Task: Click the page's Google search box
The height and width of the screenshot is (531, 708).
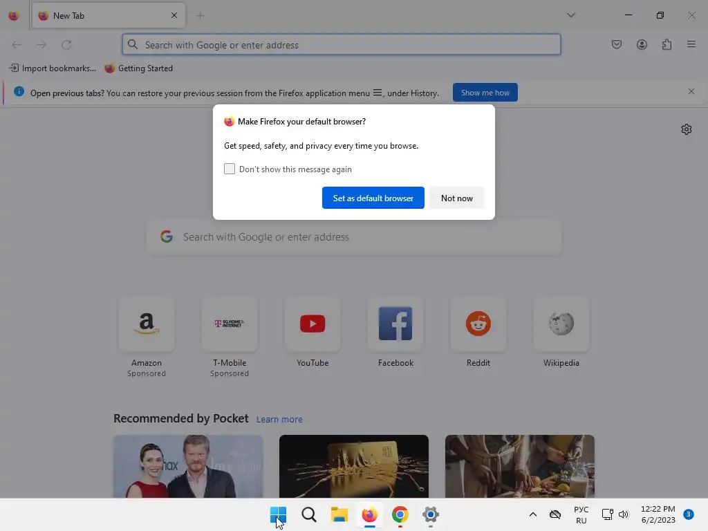Action: 354,237
